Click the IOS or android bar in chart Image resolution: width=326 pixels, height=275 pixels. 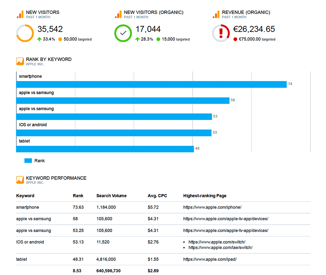[114, 133]
